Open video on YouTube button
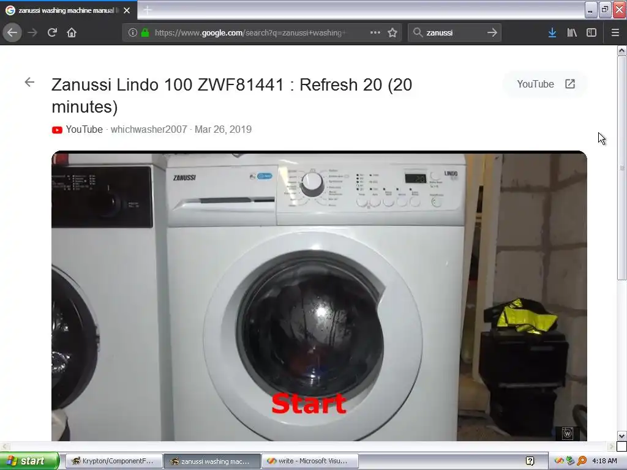627x470 pixels. click(546, 84)
